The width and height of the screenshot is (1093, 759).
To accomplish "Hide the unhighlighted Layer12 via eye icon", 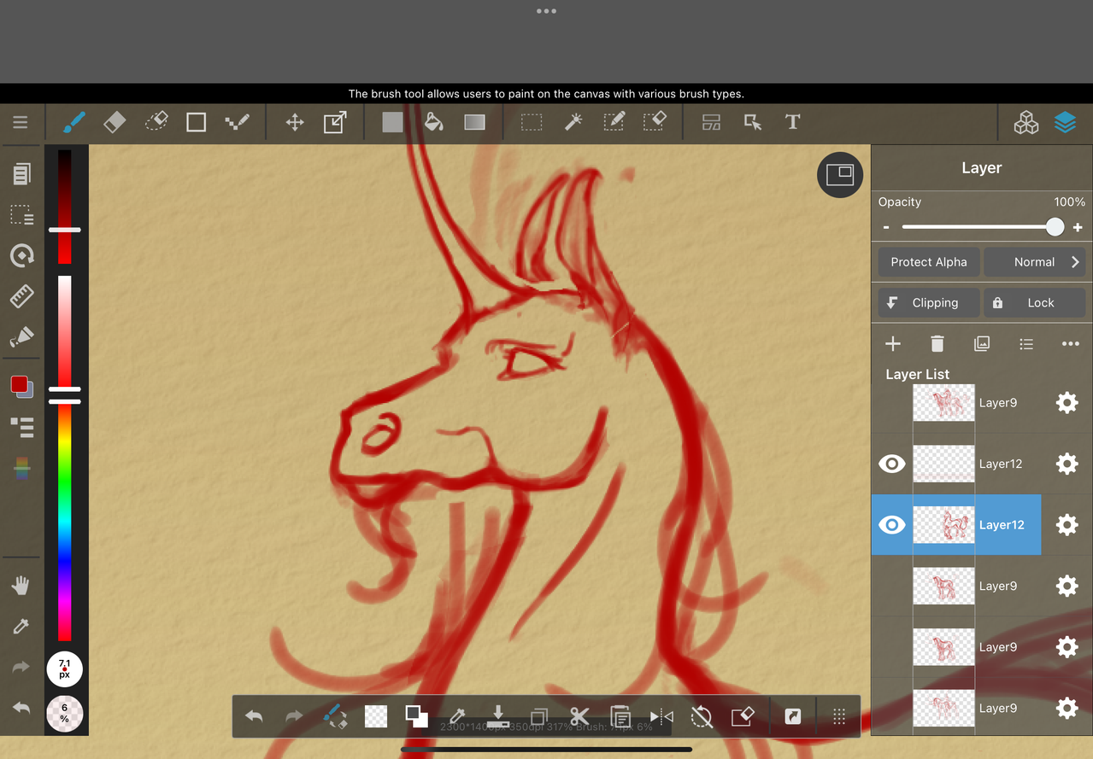I will [892, 464].
